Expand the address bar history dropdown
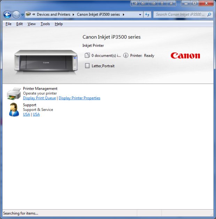 coord(140,15)
